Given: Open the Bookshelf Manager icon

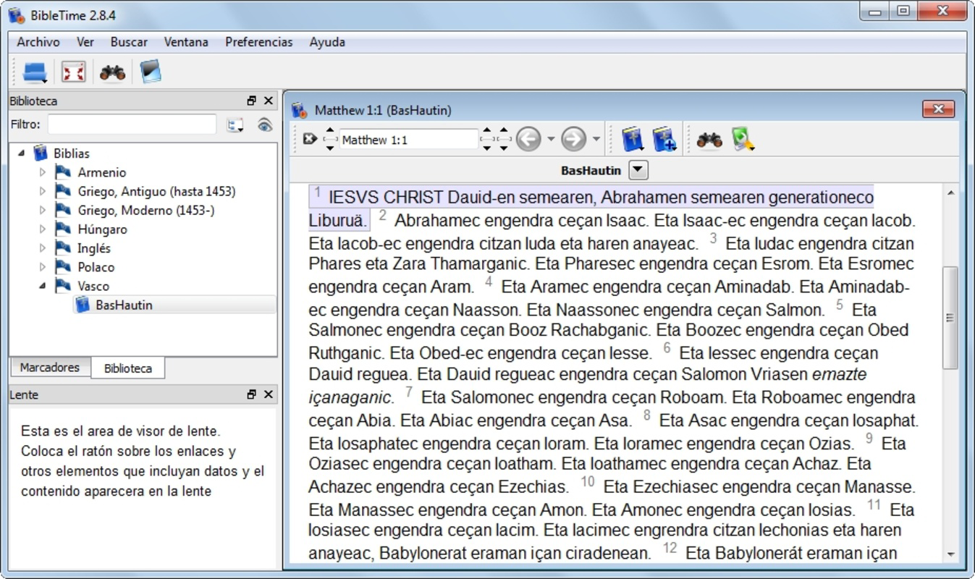Looking at the screenshot, I should [x=151, y=71].
